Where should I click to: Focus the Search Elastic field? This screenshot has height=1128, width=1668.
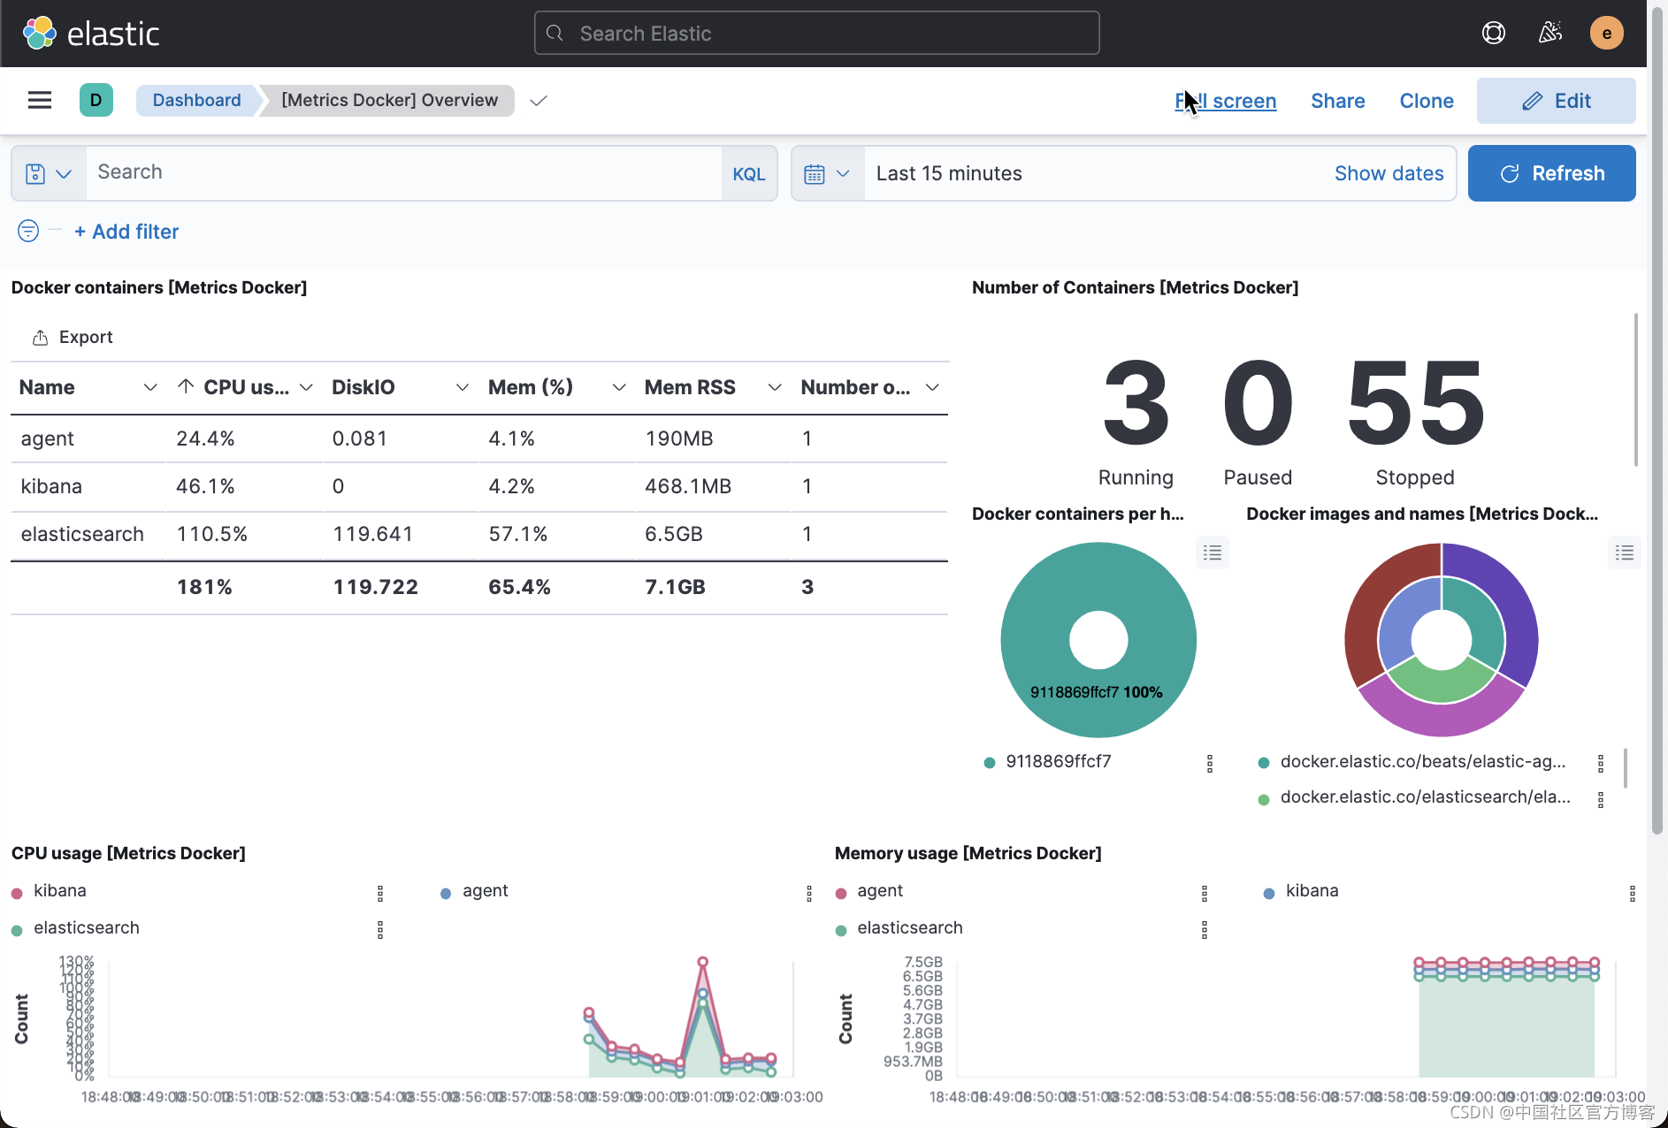pos(816,34)
